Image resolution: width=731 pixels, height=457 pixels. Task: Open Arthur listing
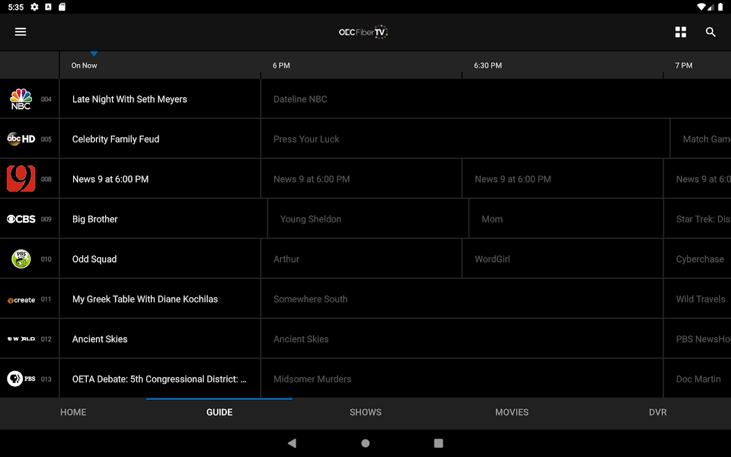pos(362,259)
